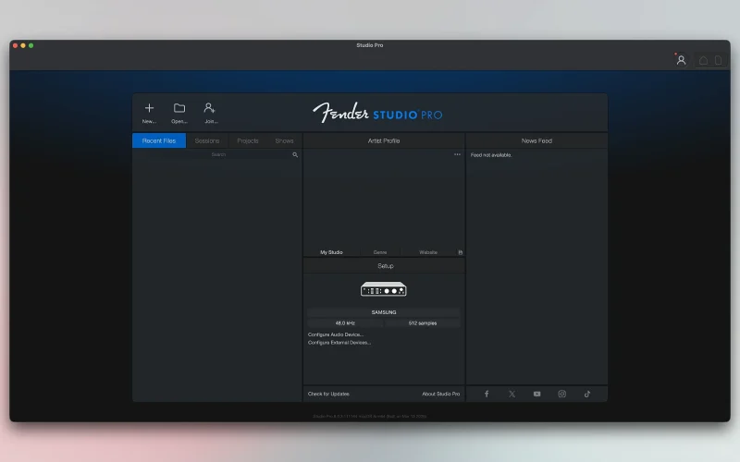This screenshot has height=462, width=740.
Task: Open the Facebook social icon
Action: (487, 394)
